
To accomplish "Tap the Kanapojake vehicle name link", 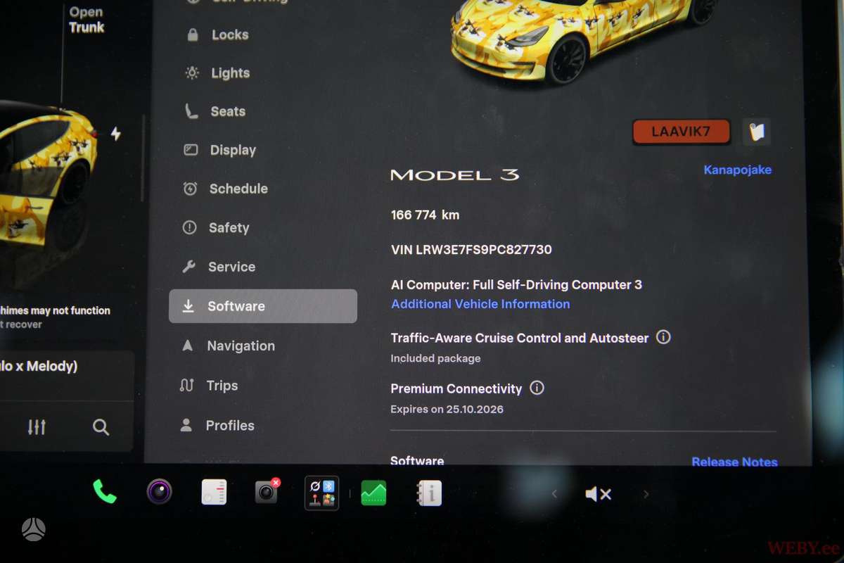I will 738,170.
